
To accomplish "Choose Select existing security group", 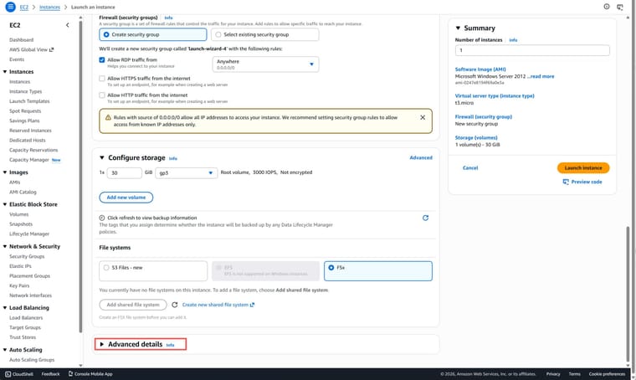I will point(265,34).
